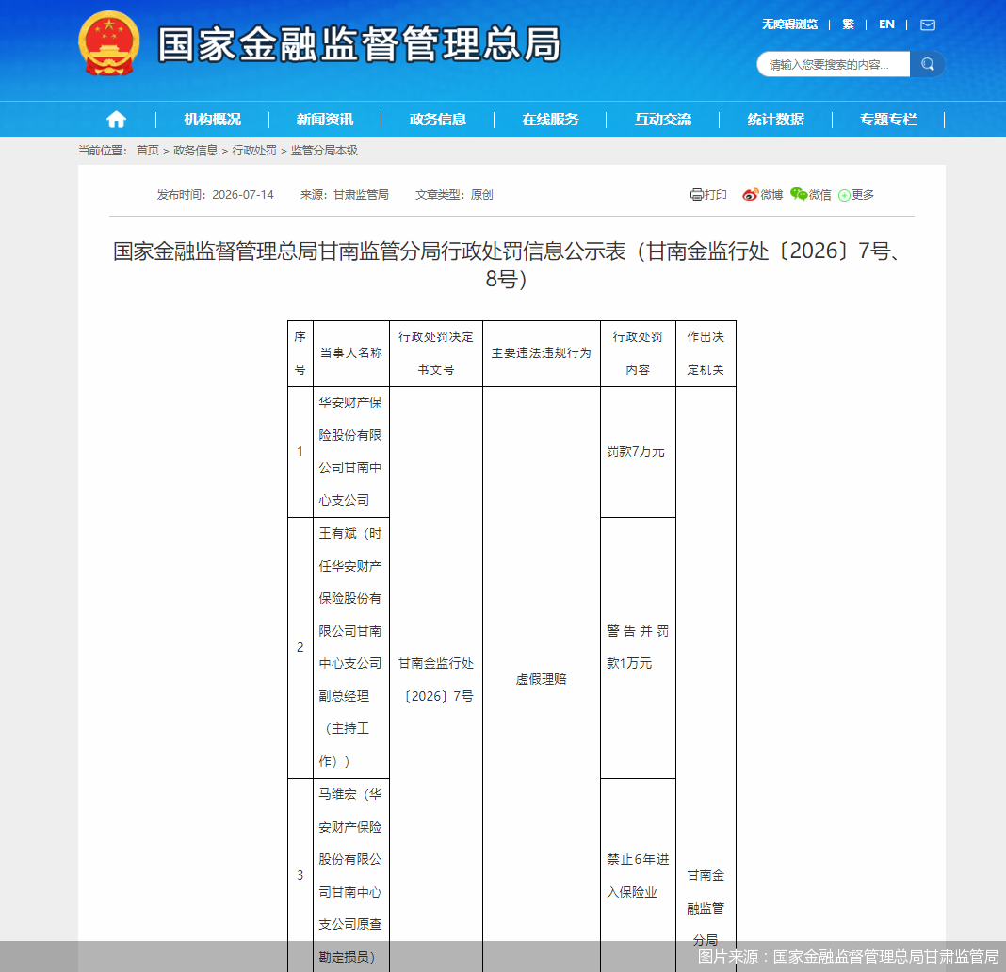Screen dimensions: 1006x972
Task: Click the 主要违法违规行为 column header
Action: coord(541,353)
